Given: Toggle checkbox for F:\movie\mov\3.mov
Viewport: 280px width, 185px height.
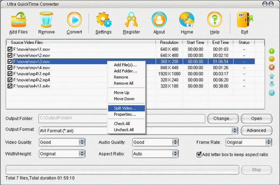Looking at the screenshot, I should click(10, 62).
